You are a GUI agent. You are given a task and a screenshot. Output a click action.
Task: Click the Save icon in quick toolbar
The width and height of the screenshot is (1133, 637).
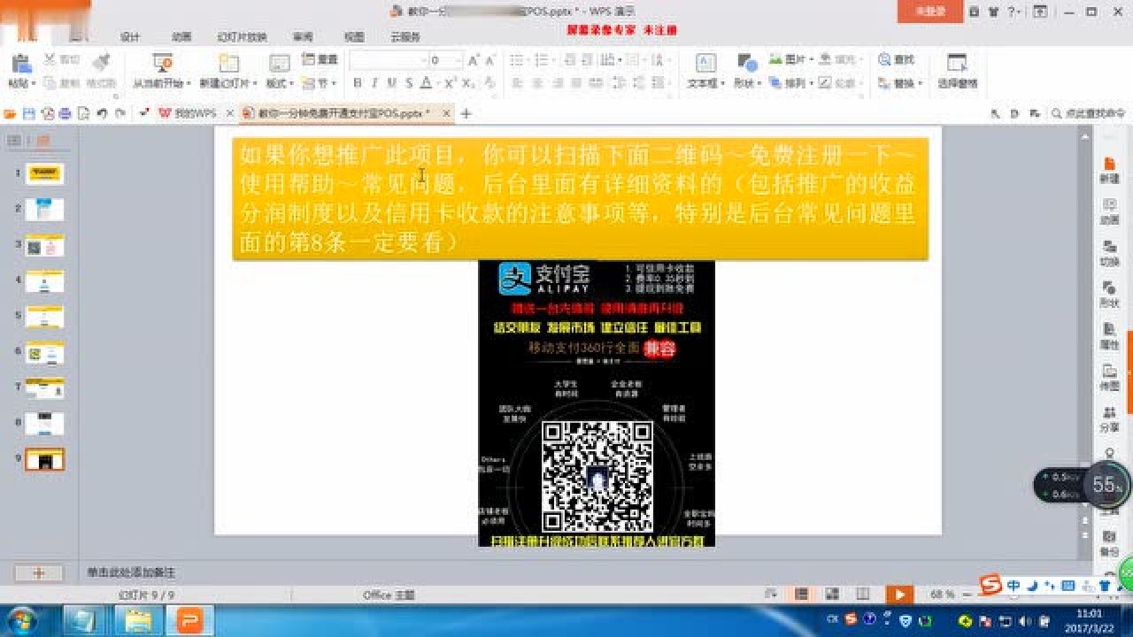coord(29,113)
